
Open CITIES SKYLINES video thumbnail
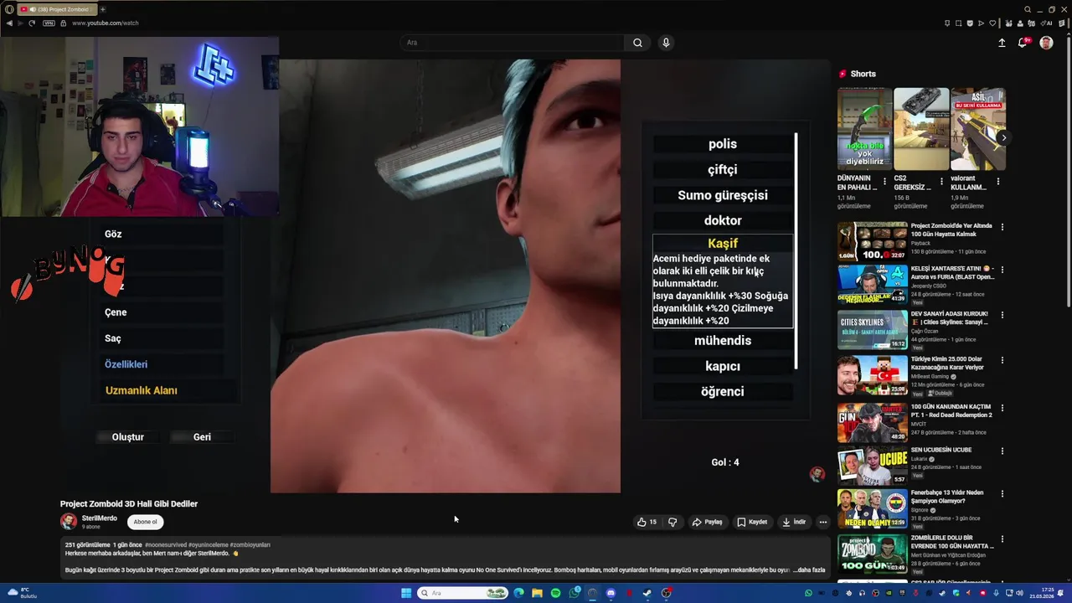[x=873, y=330]
